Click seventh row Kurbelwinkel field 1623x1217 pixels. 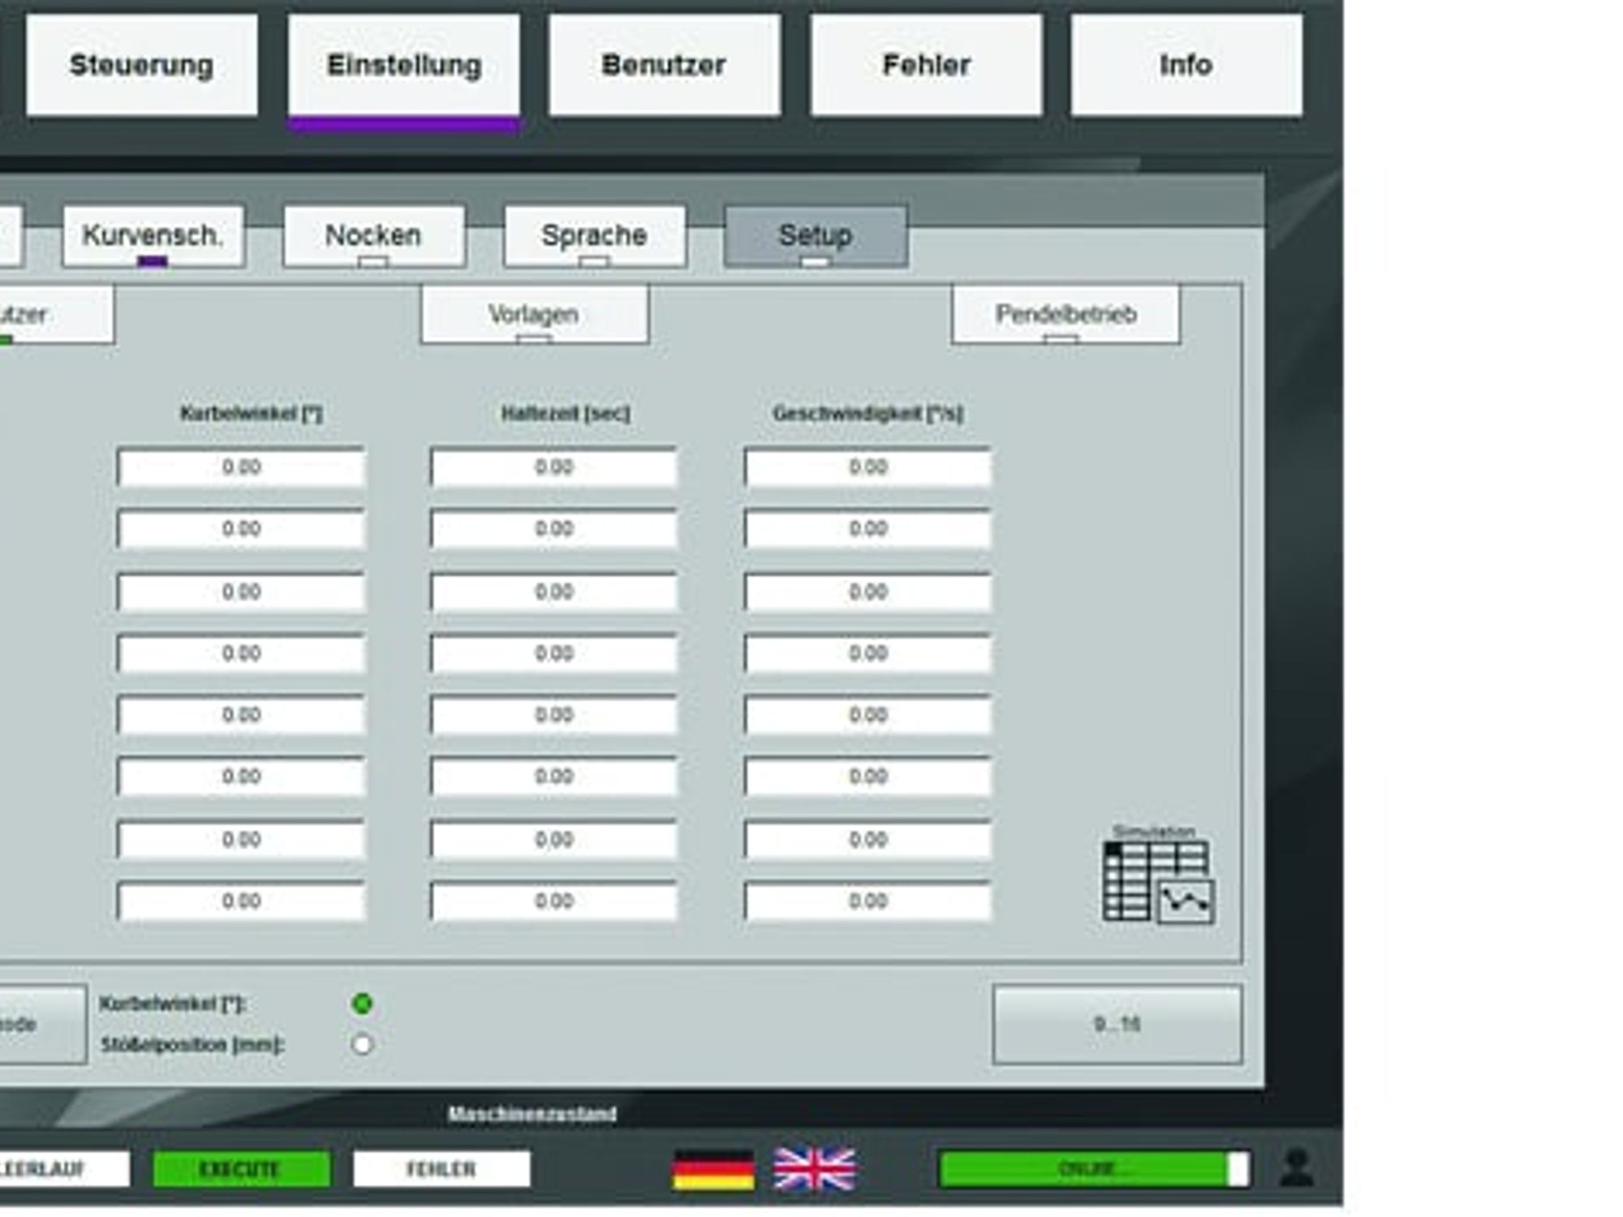(x=241, y=840)
